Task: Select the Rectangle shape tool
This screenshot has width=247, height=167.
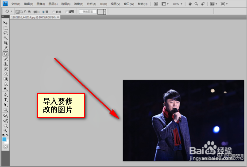Action: (x=5, y=110)
